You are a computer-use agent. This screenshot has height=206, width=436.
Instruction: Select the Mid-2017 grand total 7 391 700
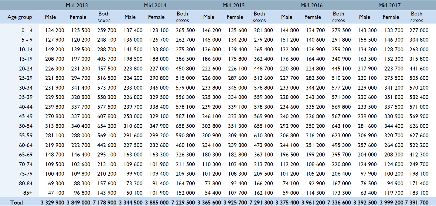pos(416,202)
